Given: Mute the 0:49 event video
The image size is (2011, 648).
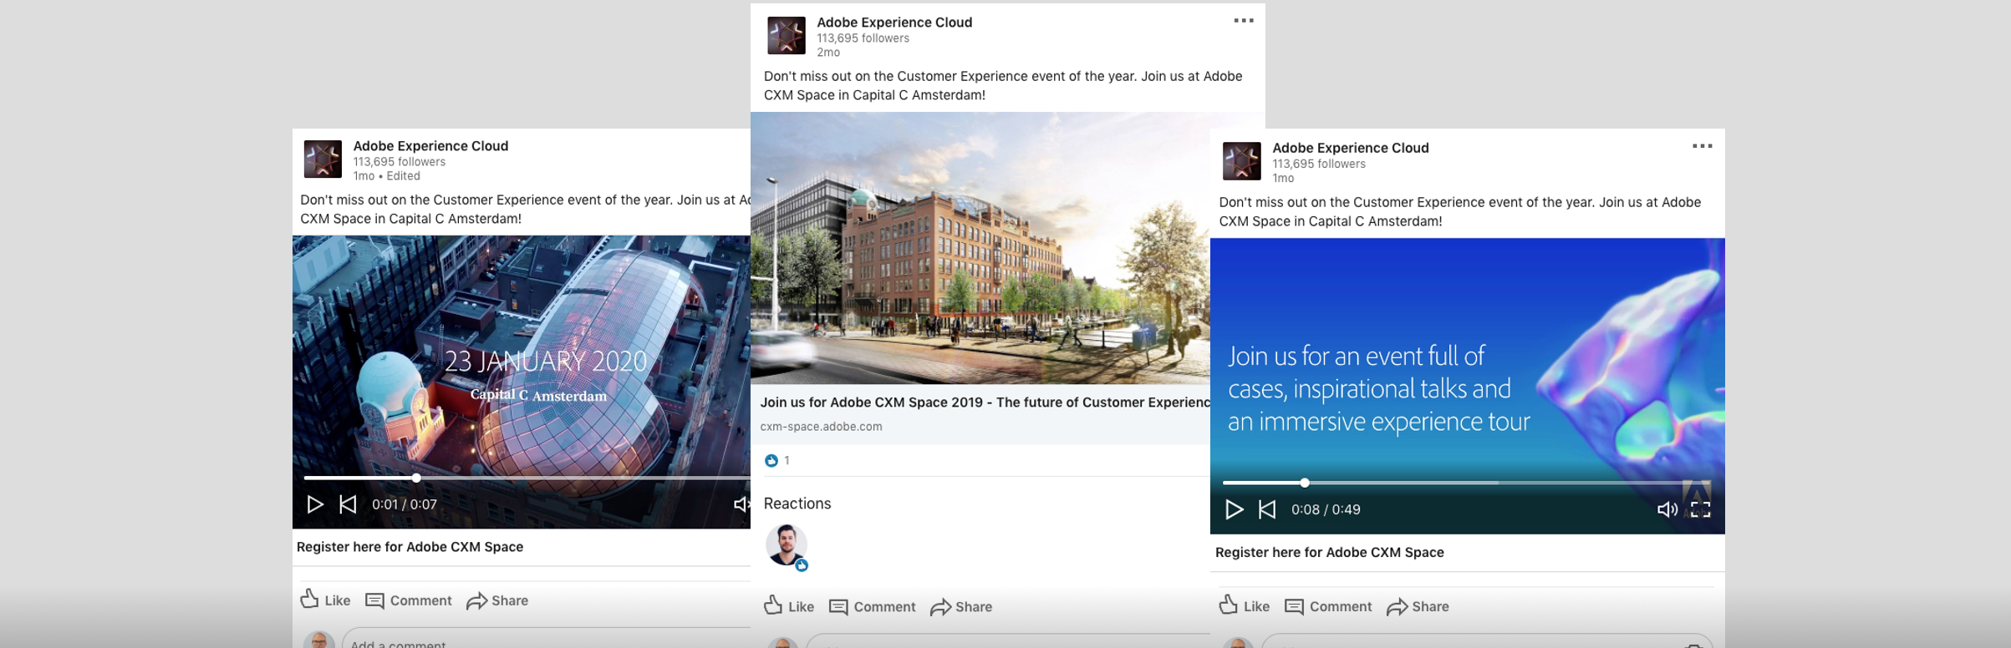Looking at the screenshot, I should coord(1667,509).
